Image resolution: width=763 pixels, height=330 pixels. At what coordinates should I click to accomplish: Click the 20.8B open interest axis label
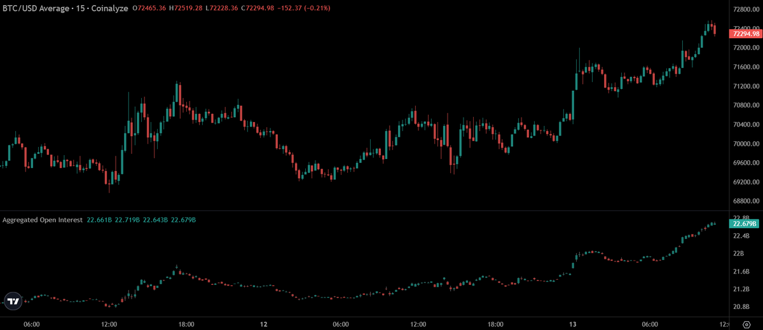click(x=741, y=307)
